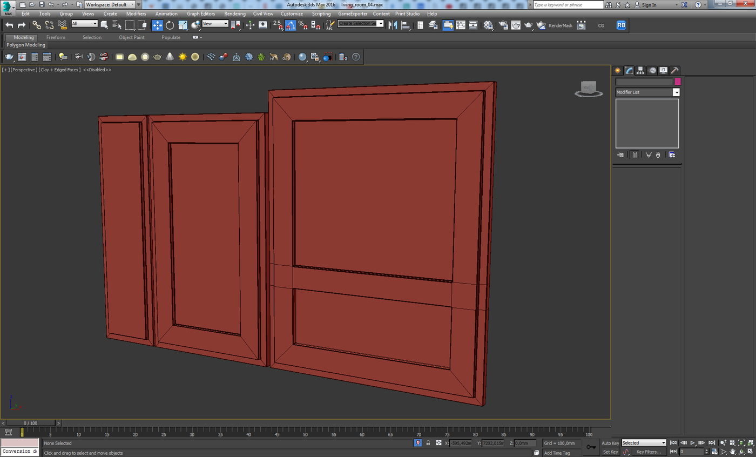Screen dimensions: 756x457
Task: Open the Mirror tool
Action: (393, 25)
